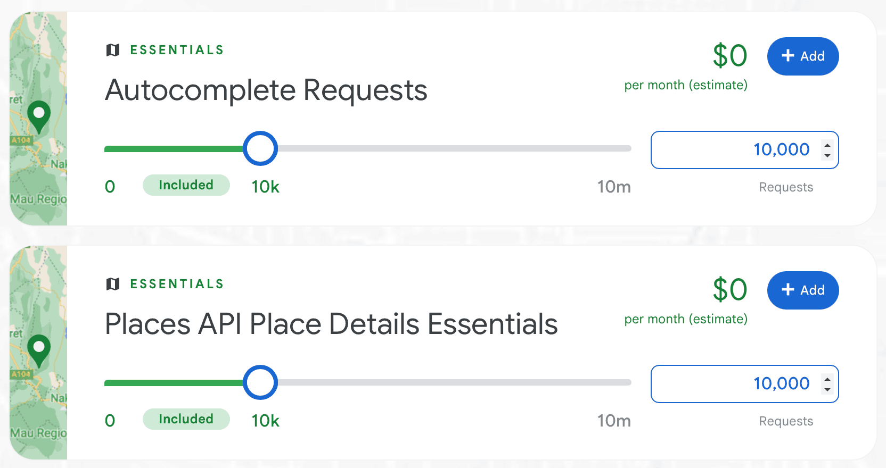Click the plus icon inside the top Add button

click(x=787, y=56)
